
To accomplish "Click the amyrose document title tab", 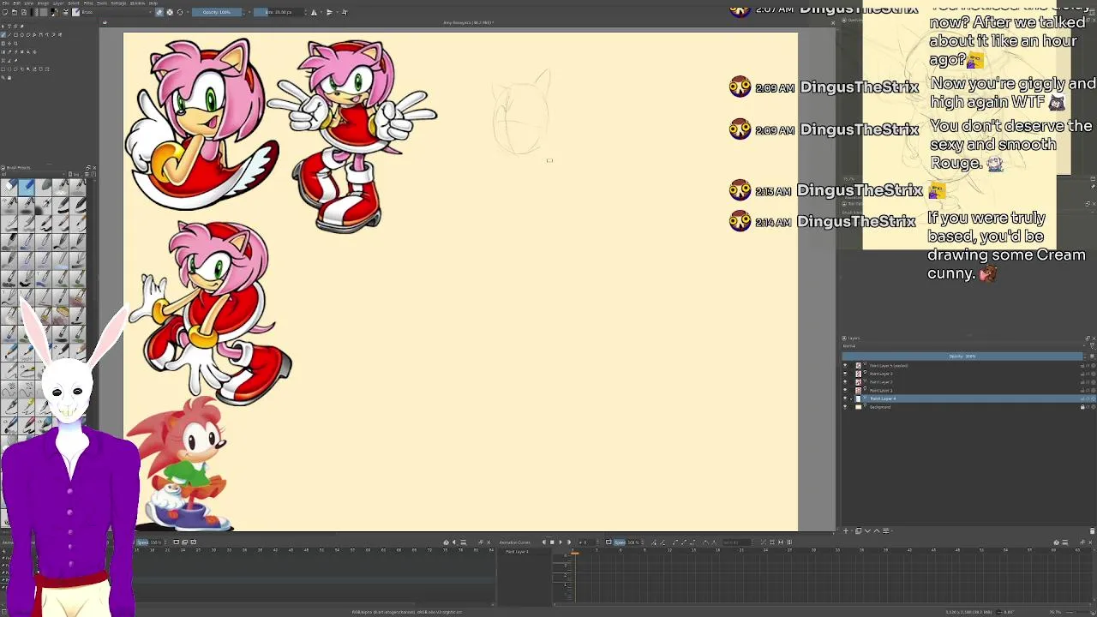I will (x=467, y=22).
